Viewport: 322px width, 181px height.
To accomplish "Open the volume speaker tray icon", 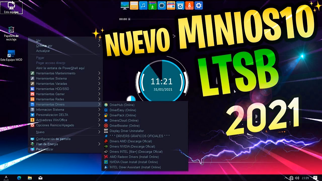I will pyautogui.click(x=297, y=178).
